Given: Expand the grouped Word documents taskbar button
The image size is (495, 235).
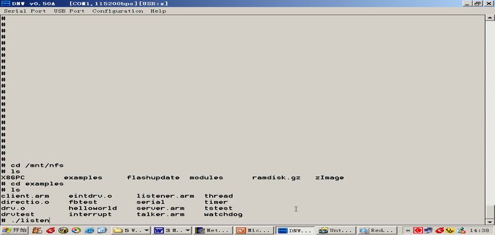Looking at the screenshot, I should pos(171,230).
